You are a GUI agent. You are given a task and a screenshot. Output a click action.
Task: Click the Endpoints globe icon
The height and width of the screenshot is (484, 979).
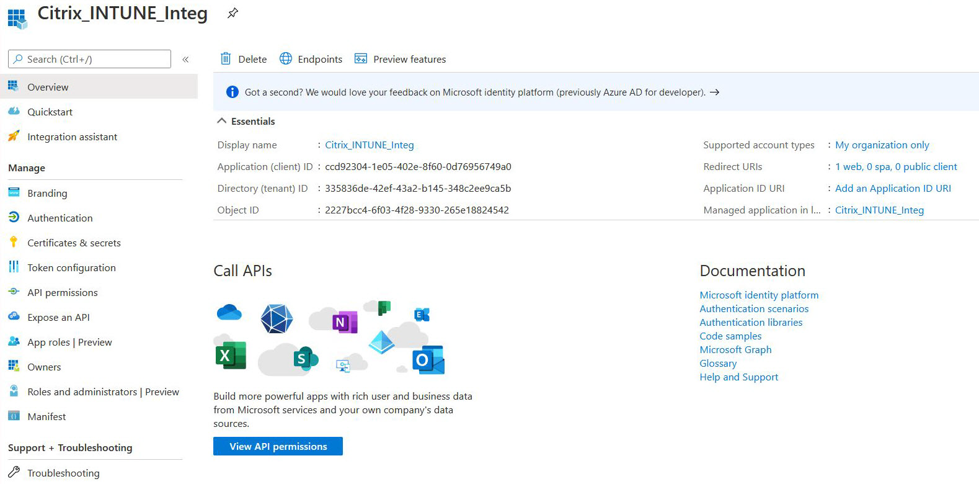click(x=286, y=58)
